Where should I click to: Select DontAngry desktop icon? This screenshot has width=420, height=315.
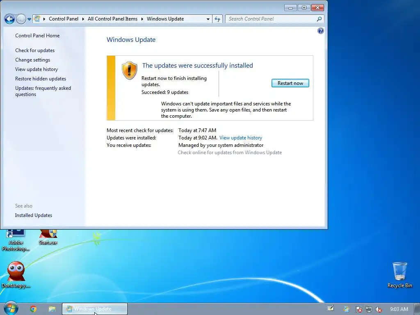pyautogui.click(x=16, y=275)
